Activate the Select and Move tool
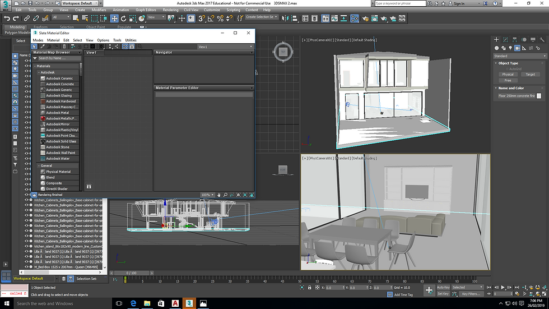The height and width of the screenshot is (309, 549). tap(114, 18)
